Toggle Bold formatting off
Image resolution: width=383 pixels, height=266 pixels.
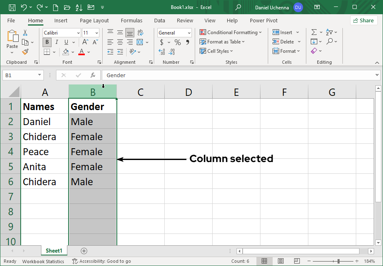click(47, 42)
